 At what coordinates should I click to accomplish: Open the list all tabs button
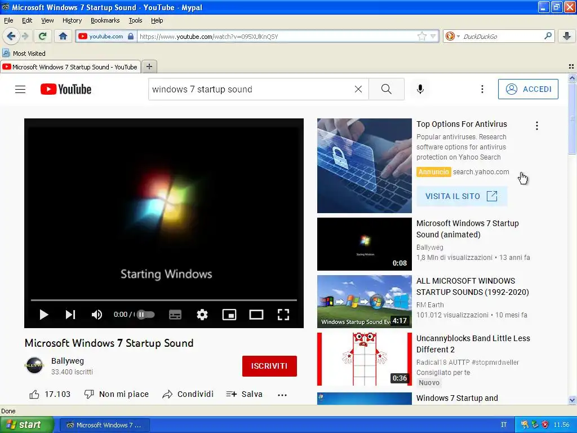pyautogui.click(x=571, y=67)
